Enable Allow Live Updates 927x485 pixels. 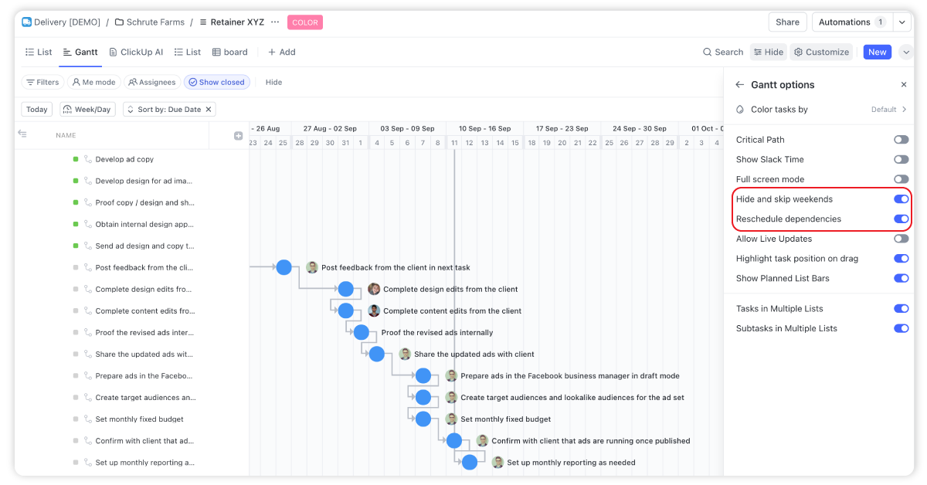901,239
